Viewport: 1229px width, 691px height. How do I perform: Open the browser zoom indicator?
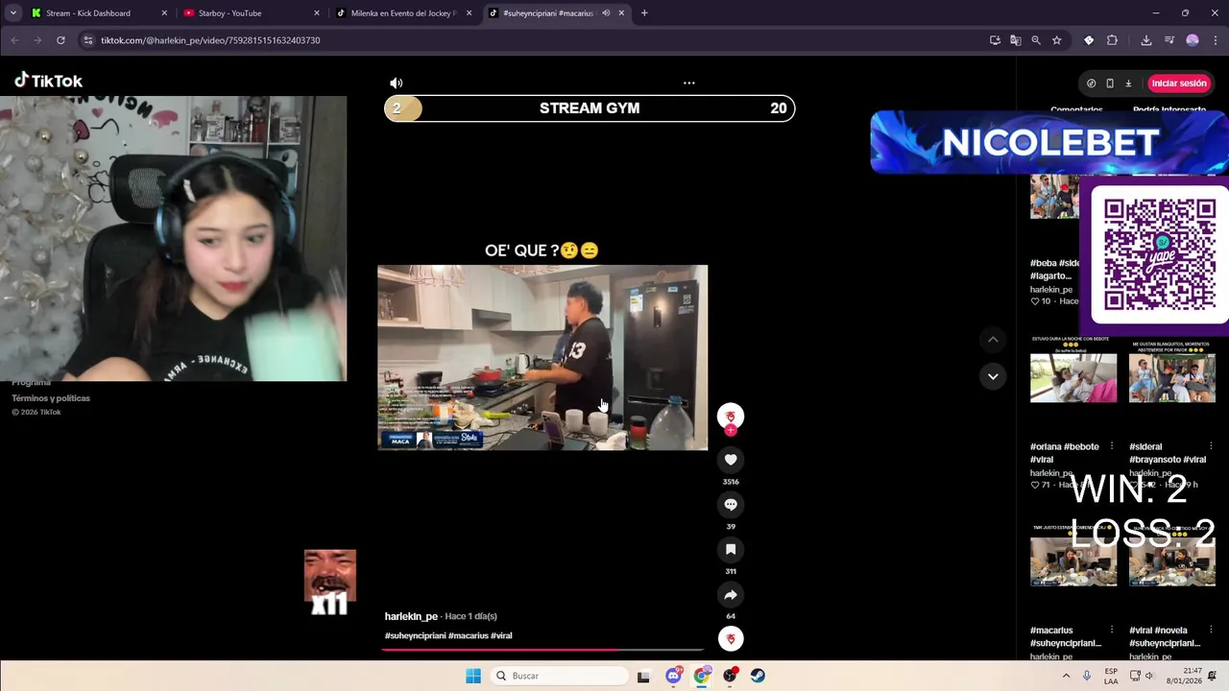(x=1036, y=40)
